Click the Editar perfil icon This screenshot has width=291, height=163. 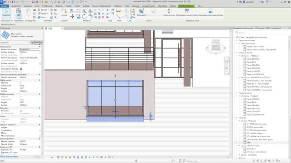pos(141,12)
